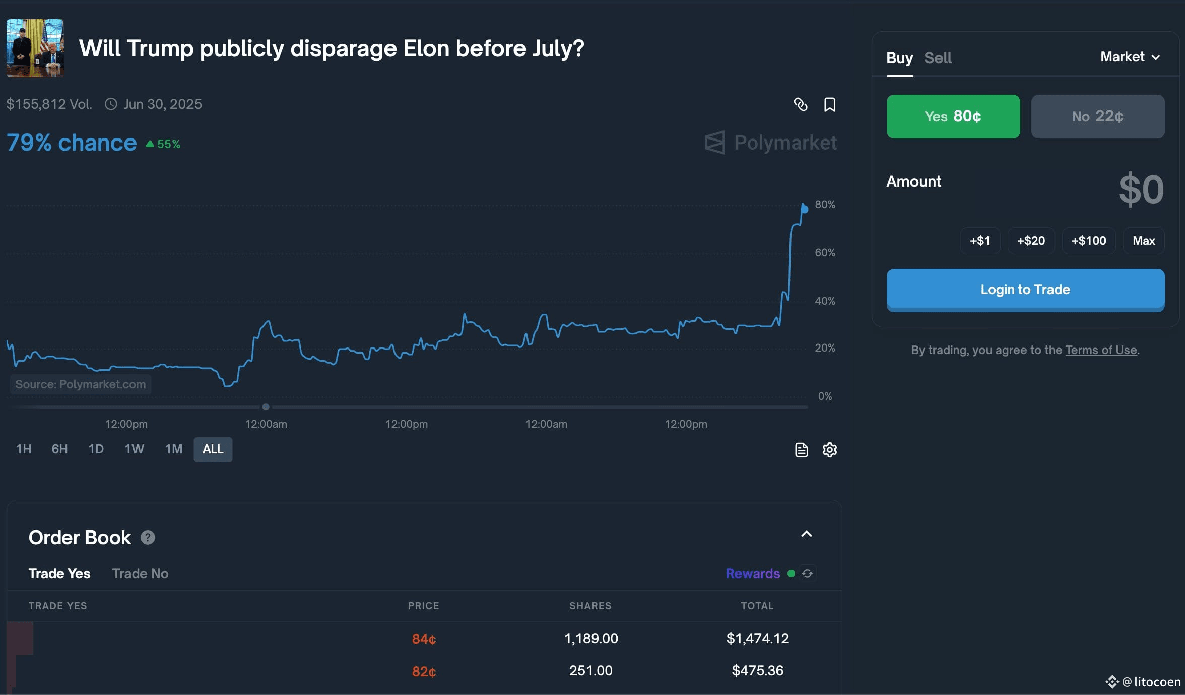
Task: Choose Yes 80¢ outcome
Action: pos(953,116)
